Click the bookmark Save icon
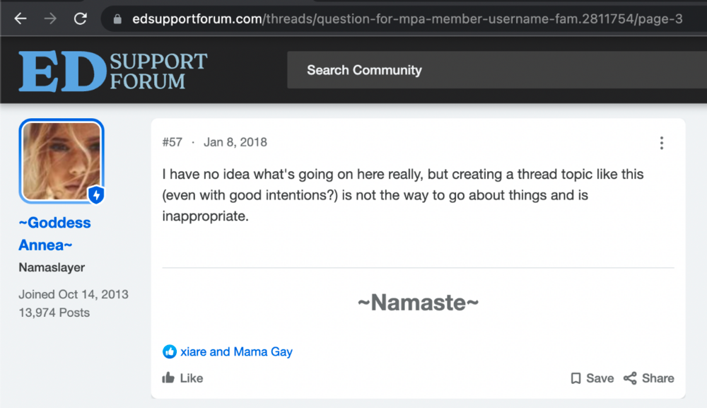707x408 pixels. tap(575, 378)
